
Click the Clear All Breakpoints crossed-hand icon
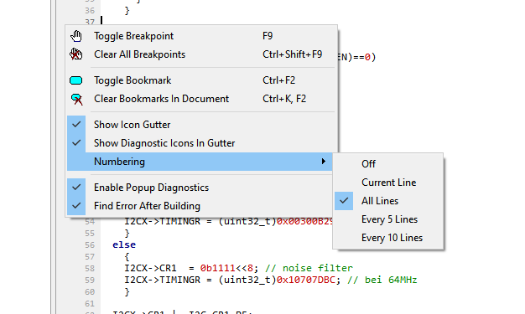pyautogui.click(x=76, y=54)
